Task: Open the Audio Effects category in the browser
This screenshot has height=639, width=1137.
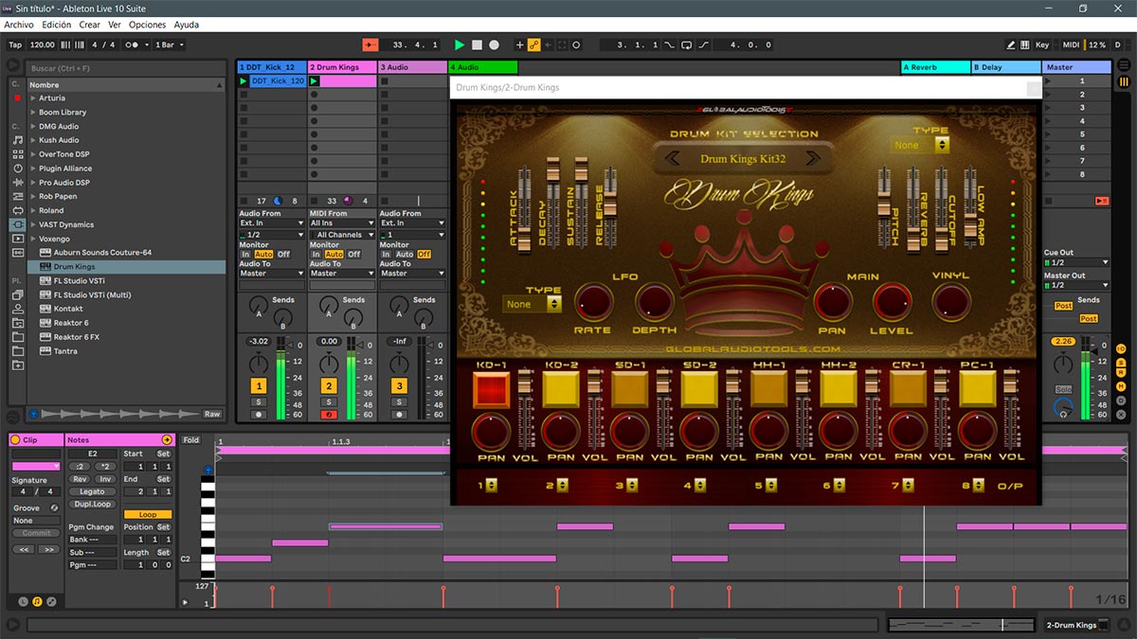Action: point(17,182)
